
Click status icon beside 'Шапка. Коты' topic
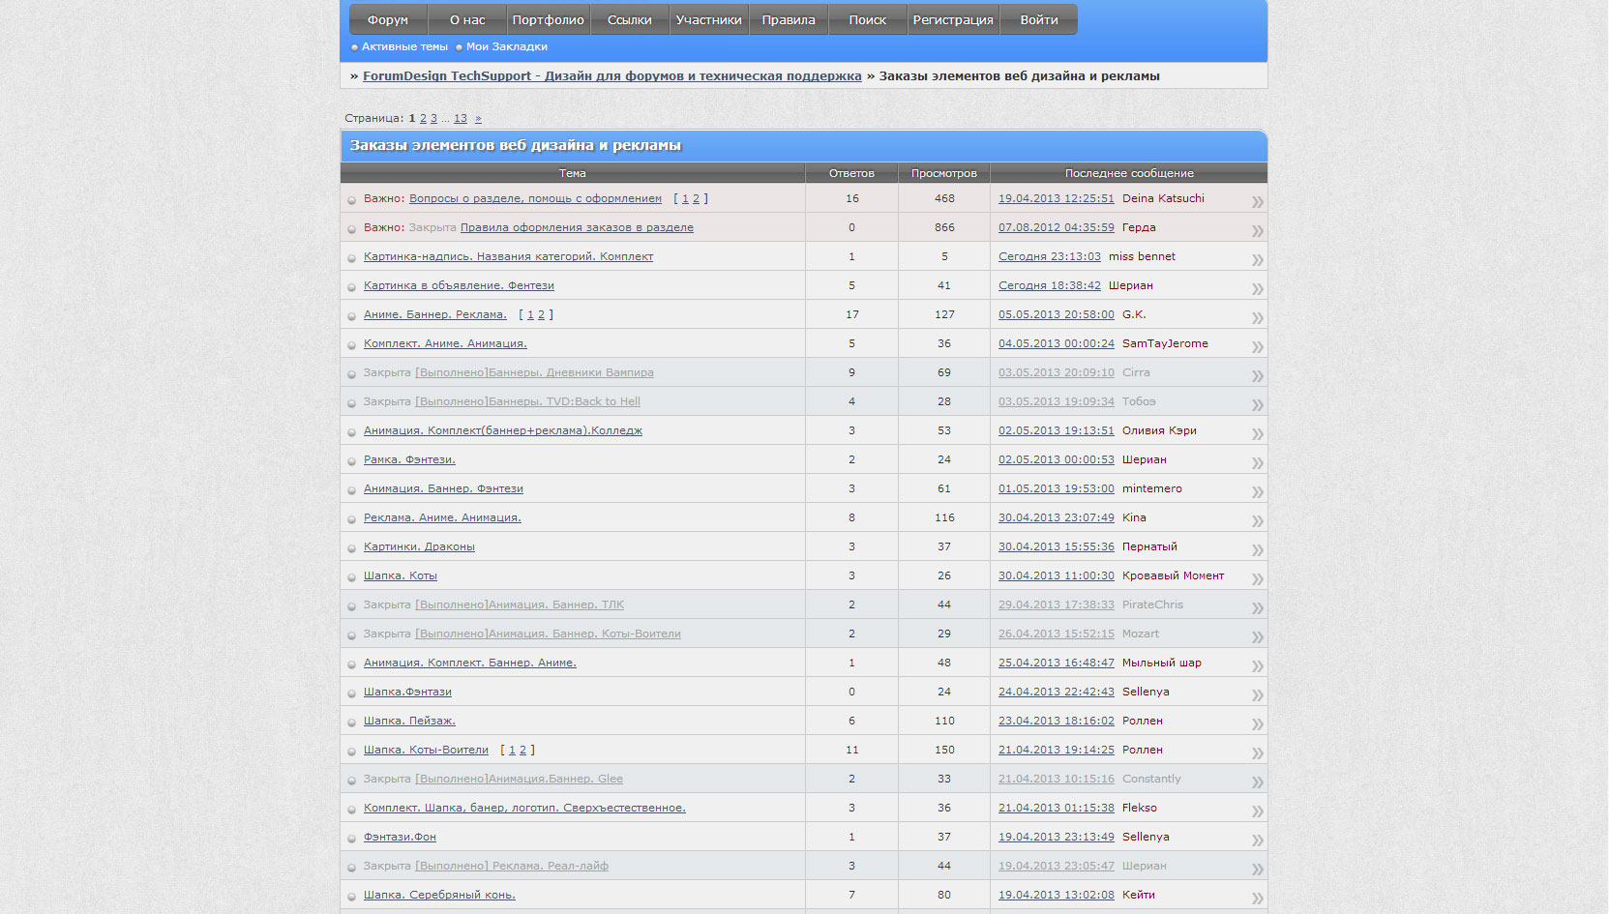coord(352,577)
